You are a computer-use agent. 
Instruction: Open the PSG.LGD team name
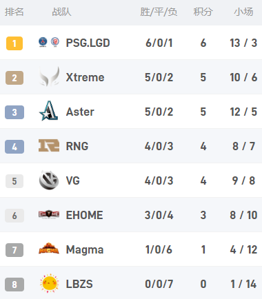88,43
